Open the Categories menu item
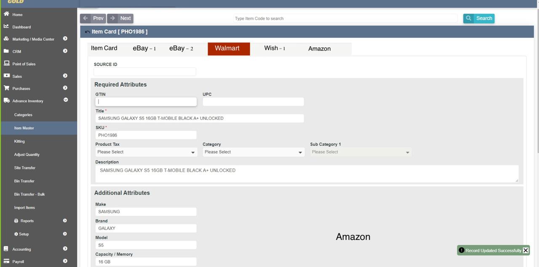The width and height of the screenshot is (539, 267). point(23,115)
